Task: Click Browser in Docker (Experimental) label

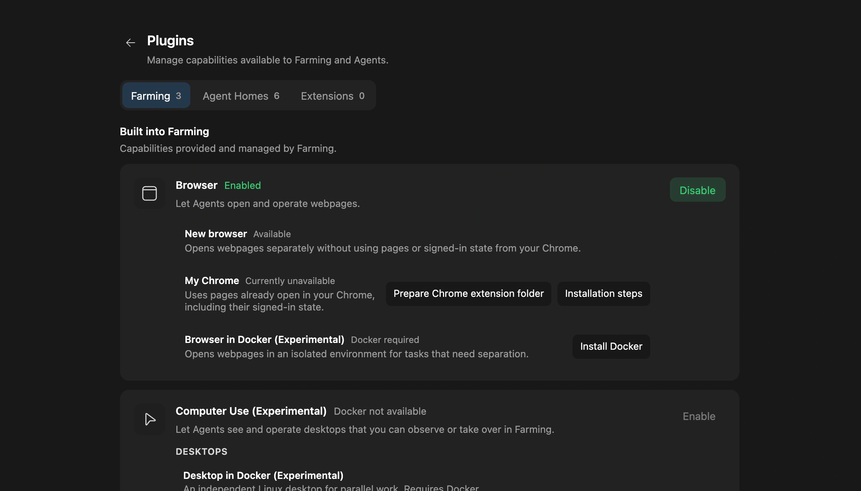Action: point(264,340)
